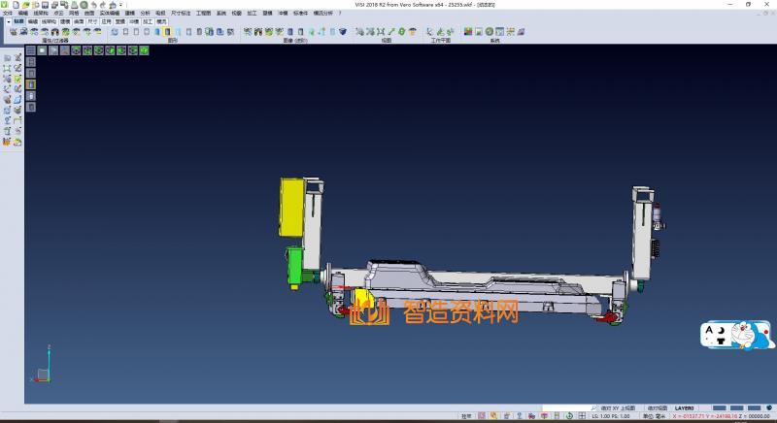This screenshot has width=777, height=423.
Task: Switch to the 曲面 ribbon tab
Action: 79,19
